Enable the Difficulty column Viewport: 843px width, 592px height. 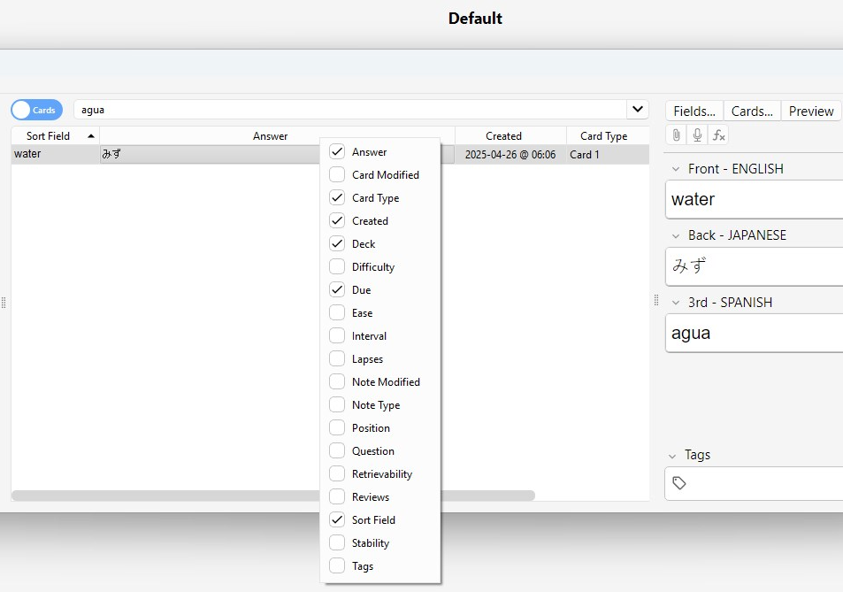(x=337, y=266)
